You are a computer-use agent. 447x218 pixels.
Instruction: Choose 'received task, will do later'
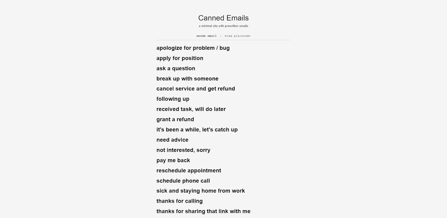pyautogui.click(x=191, y=109)
